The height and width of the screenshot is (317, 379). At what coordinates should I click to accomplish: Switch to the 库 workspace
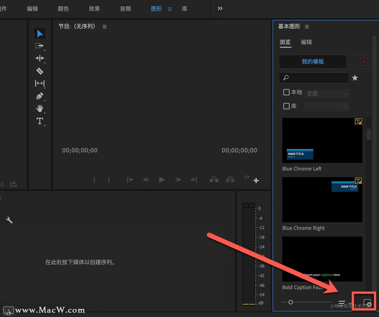(185, 9)
